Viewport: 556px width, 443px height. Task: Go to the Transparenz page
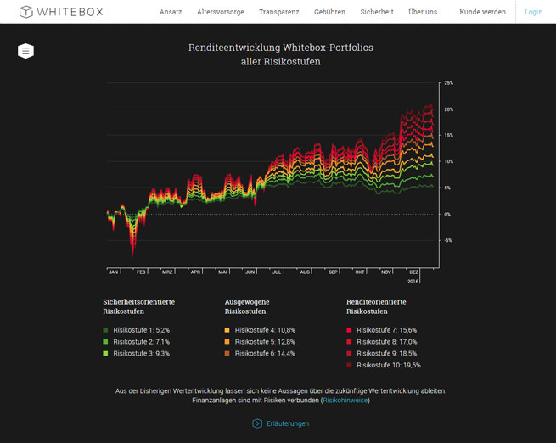279,12
